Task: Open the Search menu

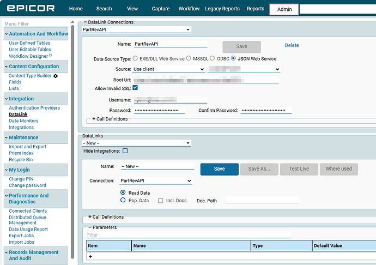Action: tap(104, 9)
